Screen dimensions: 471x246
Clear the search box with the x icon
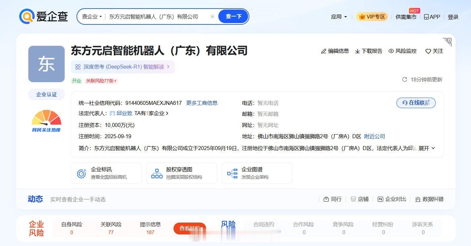(x=212, y=16)
